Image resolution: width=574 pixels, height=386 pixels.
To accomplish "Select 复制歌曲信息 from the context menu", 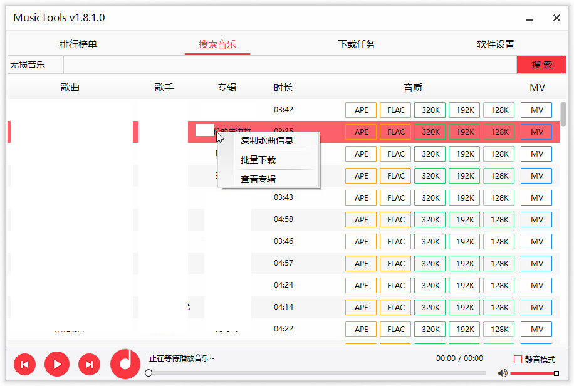I will pos(268,141).
